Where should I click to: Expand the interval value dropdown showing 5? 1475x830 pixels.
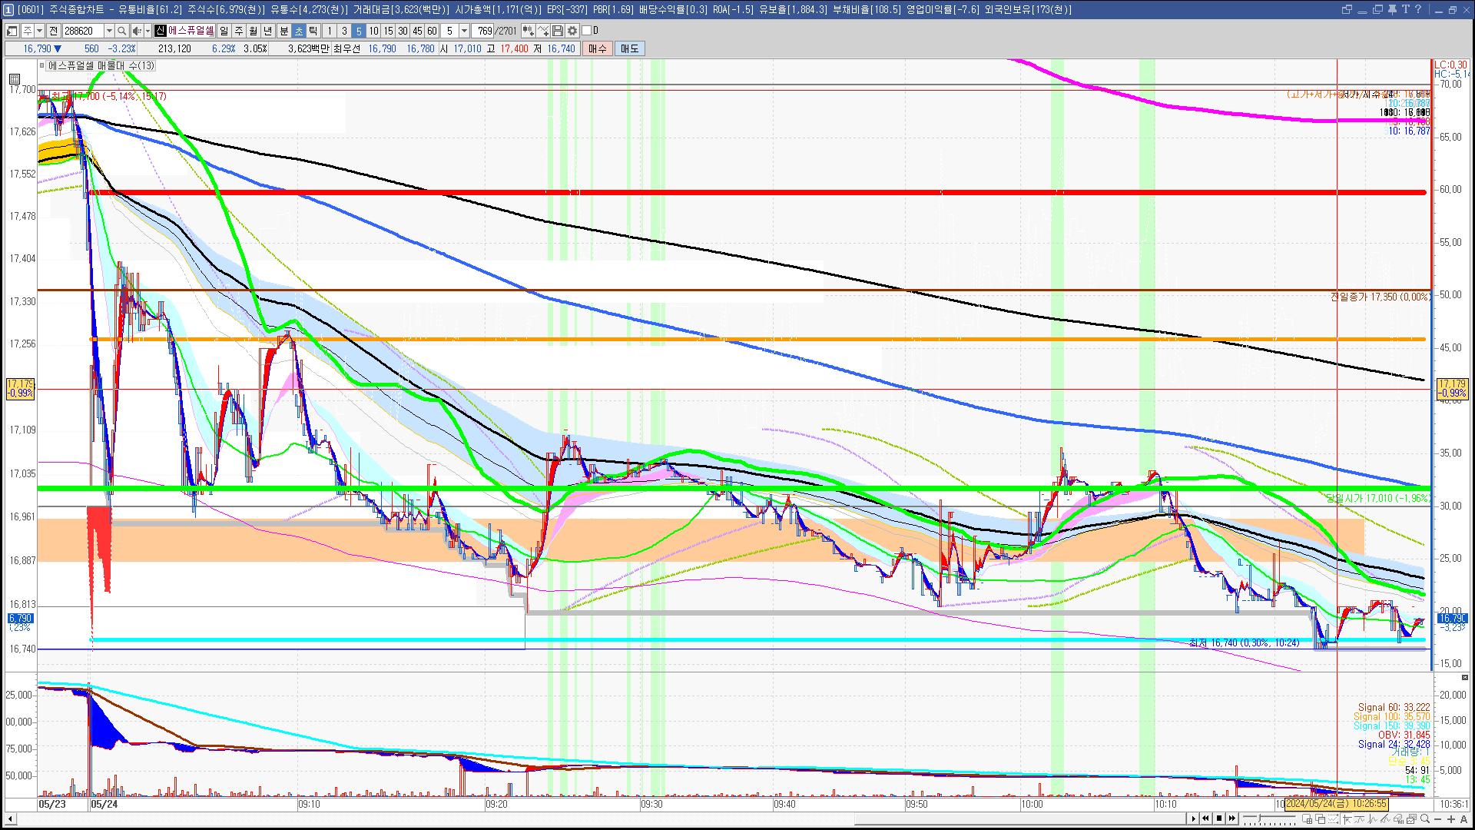(x=464, y=31)
